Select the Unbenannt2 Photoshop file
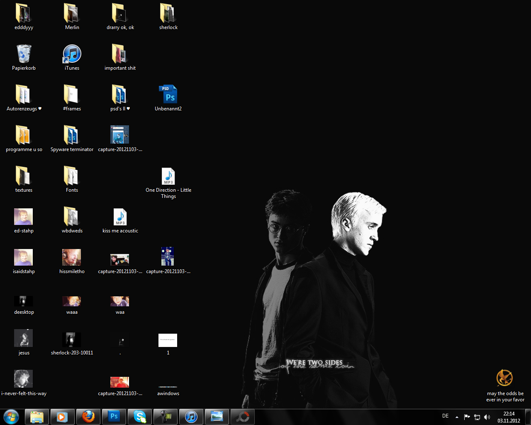Screen dimensions: 531x425 (x=168, y=95)
